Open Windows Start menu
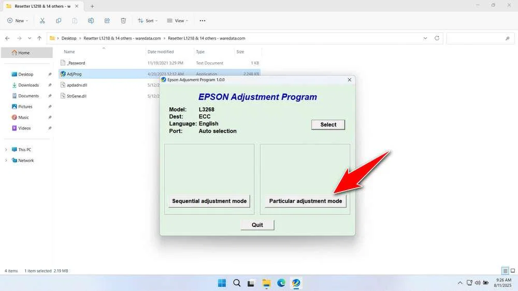Viewport: 518px width, 291px height. [x=222, y=283]
